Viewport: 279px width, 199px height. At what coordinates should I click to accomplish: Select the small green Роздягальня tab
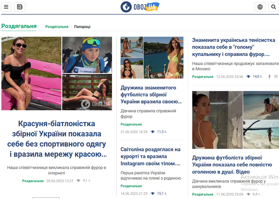click(57, 27)
